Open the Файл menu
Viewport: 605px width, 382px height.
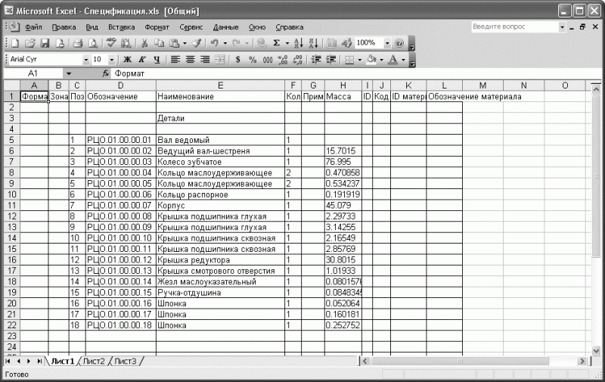point(33,27)
